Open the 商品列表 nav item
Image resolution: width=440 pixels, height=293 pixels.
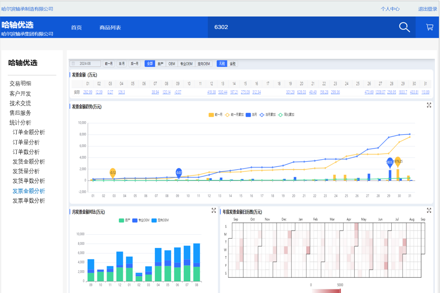click(110, 27)
